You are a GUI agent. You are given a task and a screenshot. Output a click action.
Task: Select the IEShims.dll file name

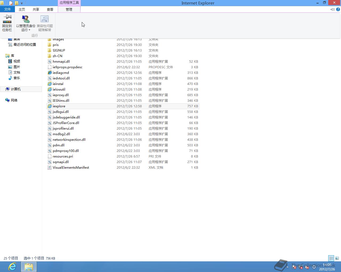61,100
